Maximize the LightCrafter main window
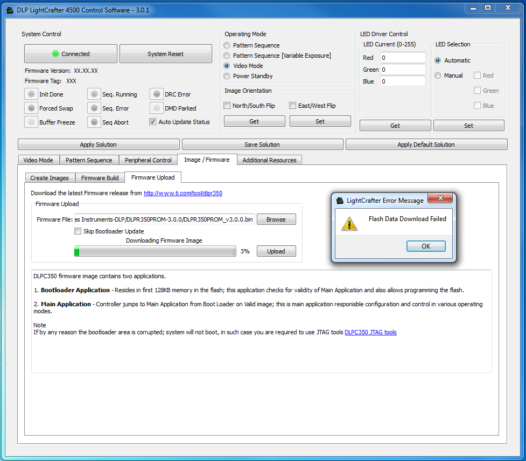Viewport: 526px width, 461px height. point(488,8)
